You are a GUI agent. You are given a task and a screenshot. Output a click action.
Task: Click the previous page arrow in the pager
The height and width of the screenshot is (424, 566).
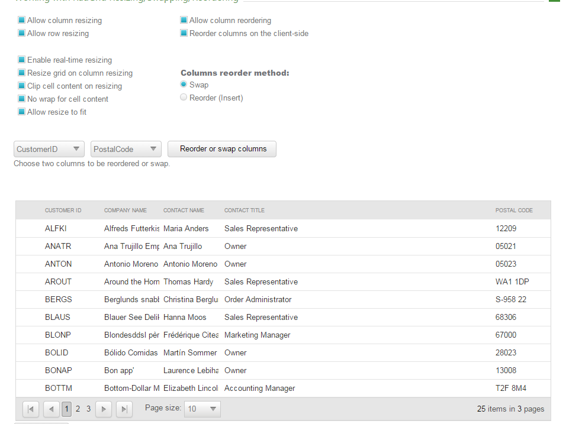pos(51,409)
